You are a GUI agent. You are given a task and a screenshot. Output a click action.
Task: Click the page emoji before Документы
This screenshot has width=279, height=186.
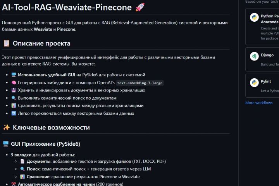22,161
